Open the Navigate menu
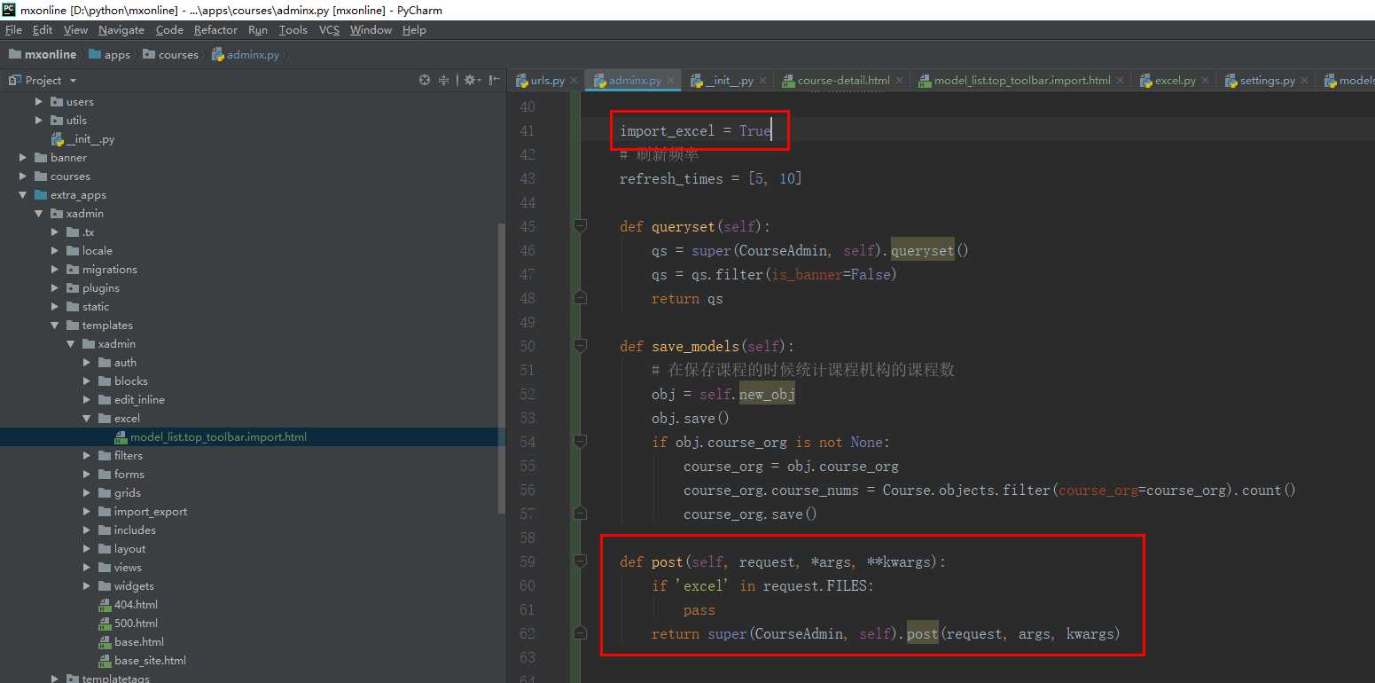 pos(121,29)
